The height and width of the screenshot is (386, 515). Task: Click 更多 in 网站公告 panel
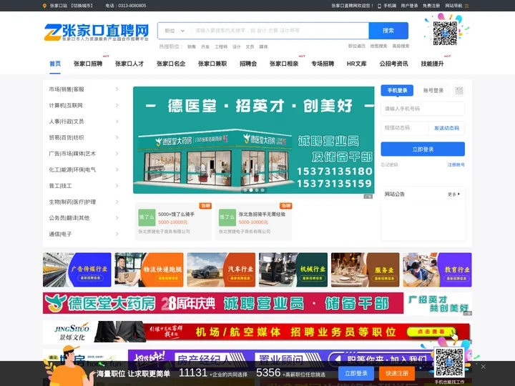click(x=453, y=194)
